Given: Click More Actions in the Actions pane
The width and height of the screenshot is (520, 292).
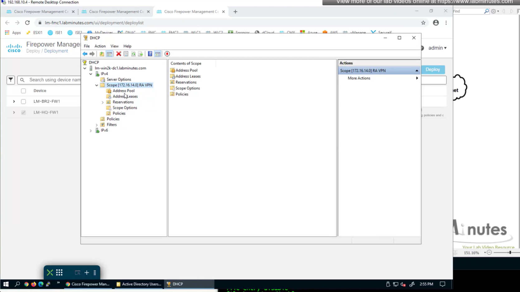Looking at the screenshot, I should pos(359,78).
